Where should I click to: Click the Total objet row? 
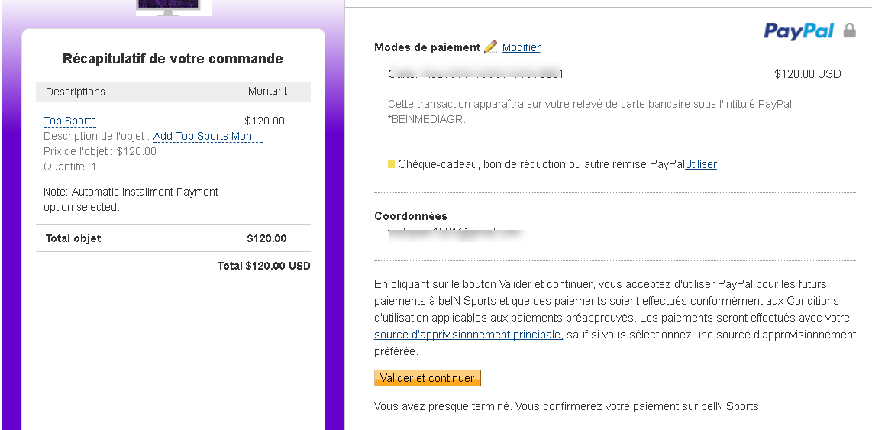tap(173, 238)
